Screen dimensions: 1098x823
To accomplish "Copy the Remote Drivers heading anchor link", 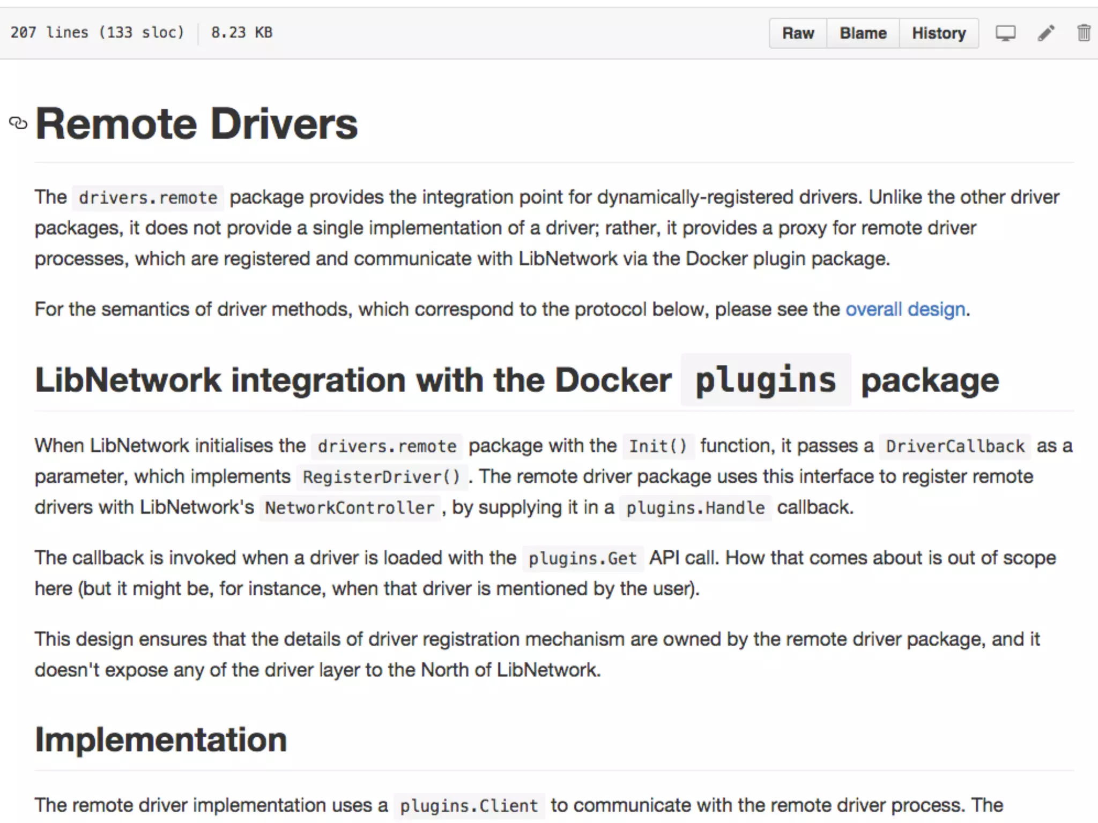I will 18,123.
